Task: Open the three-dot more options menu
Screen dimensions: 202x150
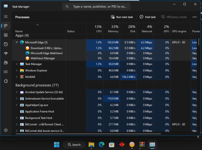Action: coord(194,17)
